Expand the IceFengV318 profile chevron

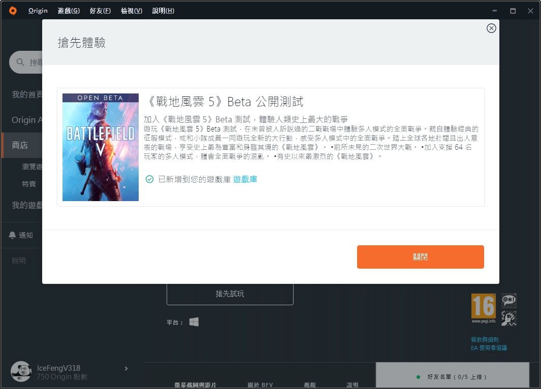pos(126,369)
